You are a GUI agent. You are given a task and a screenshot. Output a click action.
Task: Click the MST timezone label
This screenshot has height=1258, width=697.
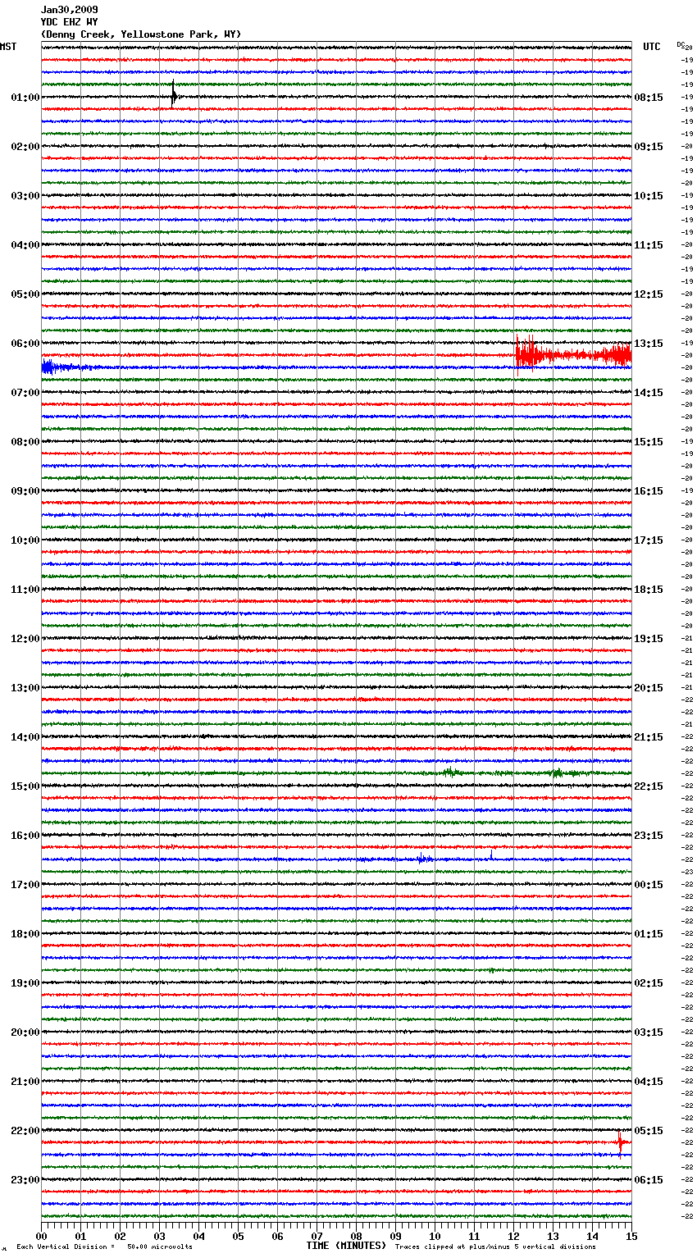click(8, 47)
